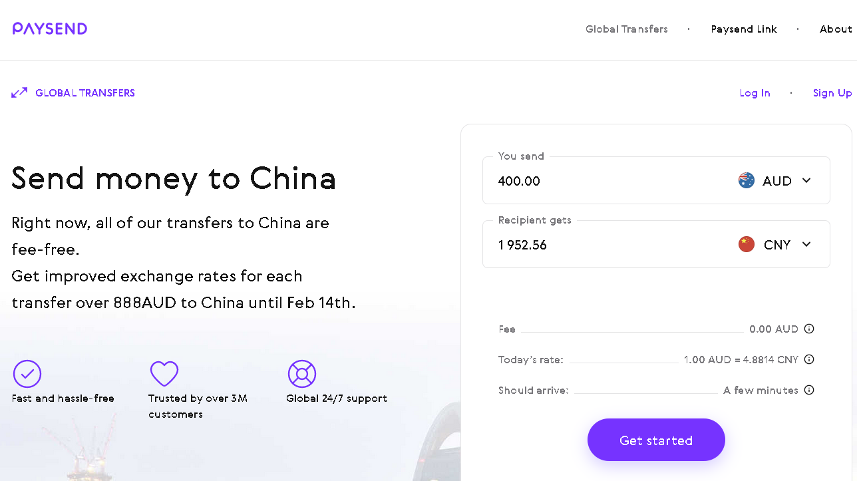Click the Global Transfers arrows icon
This screenshot has height=481, width=857.
(19, 92)
